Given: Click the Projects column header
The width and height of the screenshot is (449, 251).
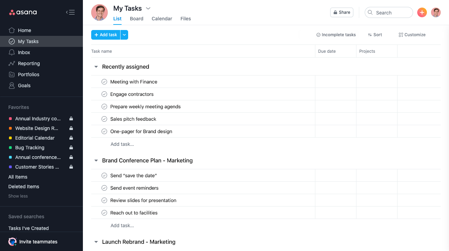Looking at the screenshot, I should tap(367, 51).
